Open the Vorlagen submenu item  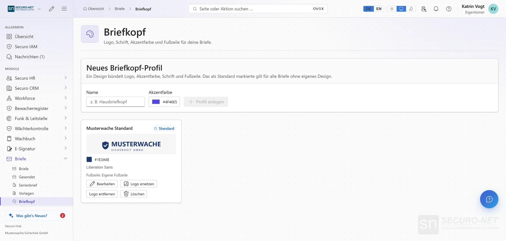[37, 193]
